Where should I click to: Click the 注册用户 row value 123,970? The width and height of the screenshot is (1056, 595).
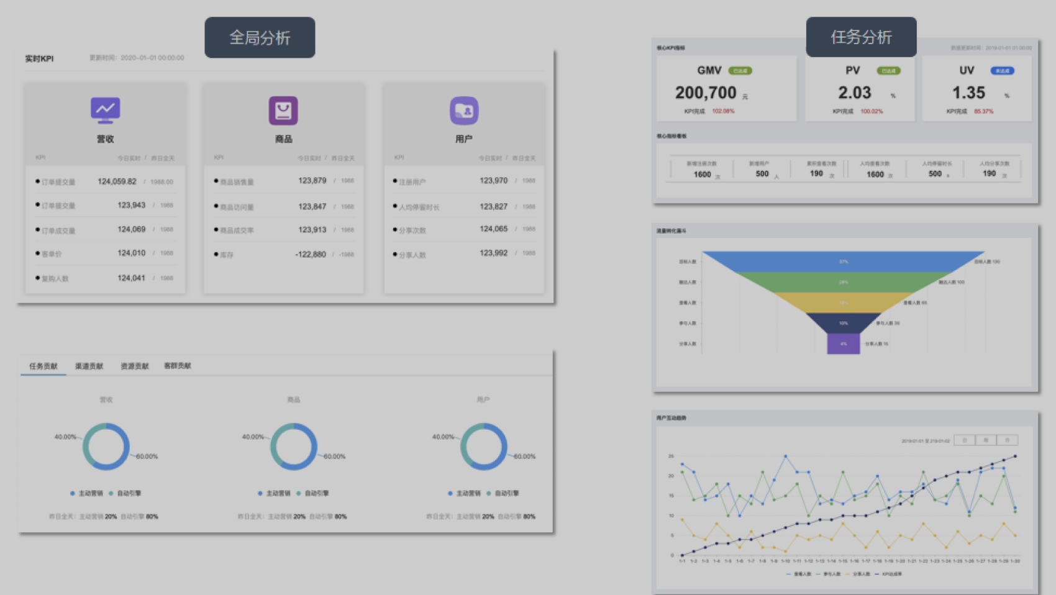tap(494, 181)
